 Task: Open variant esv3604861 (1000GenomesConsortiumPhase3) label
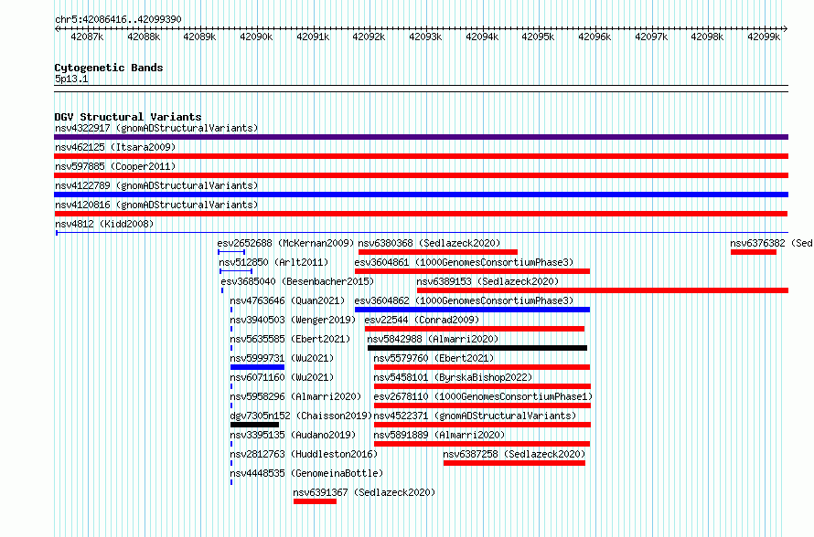pos(464,262)
